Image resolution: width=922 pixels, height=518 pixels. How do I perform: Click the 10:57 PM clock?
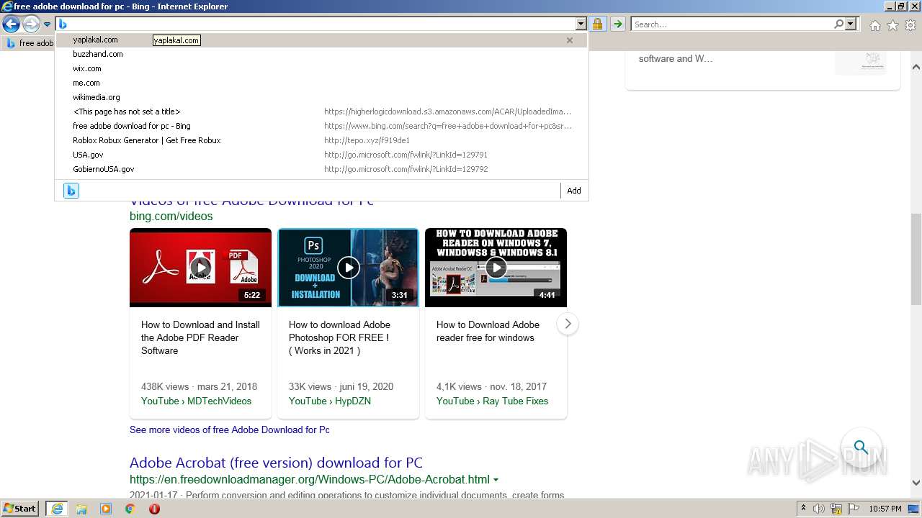pyautogui.click(x=885, y=509)
